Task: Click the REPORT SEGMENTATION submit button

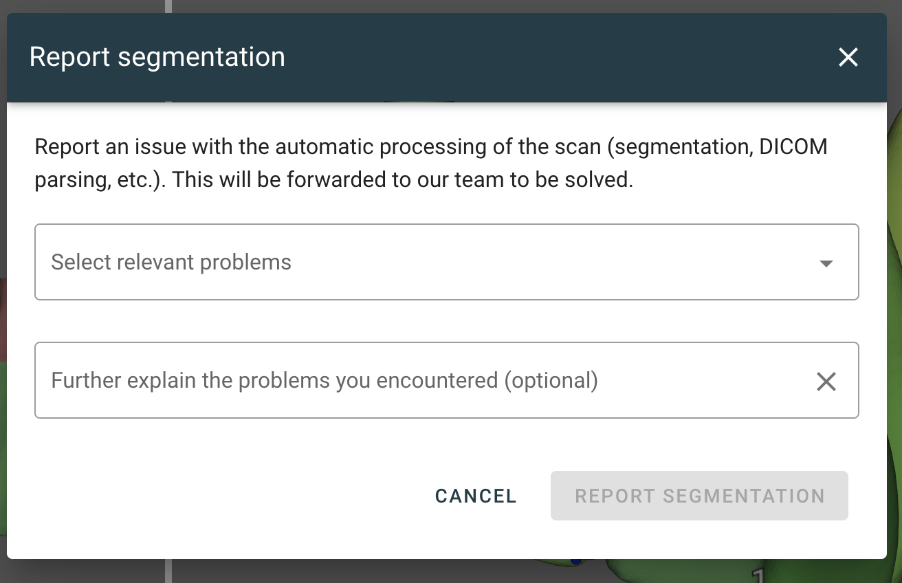Action: click(x=699, y=496)
